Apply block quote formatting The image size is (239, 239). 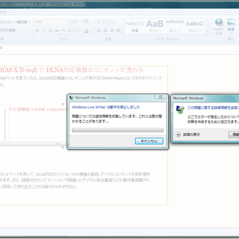point(112,22)
